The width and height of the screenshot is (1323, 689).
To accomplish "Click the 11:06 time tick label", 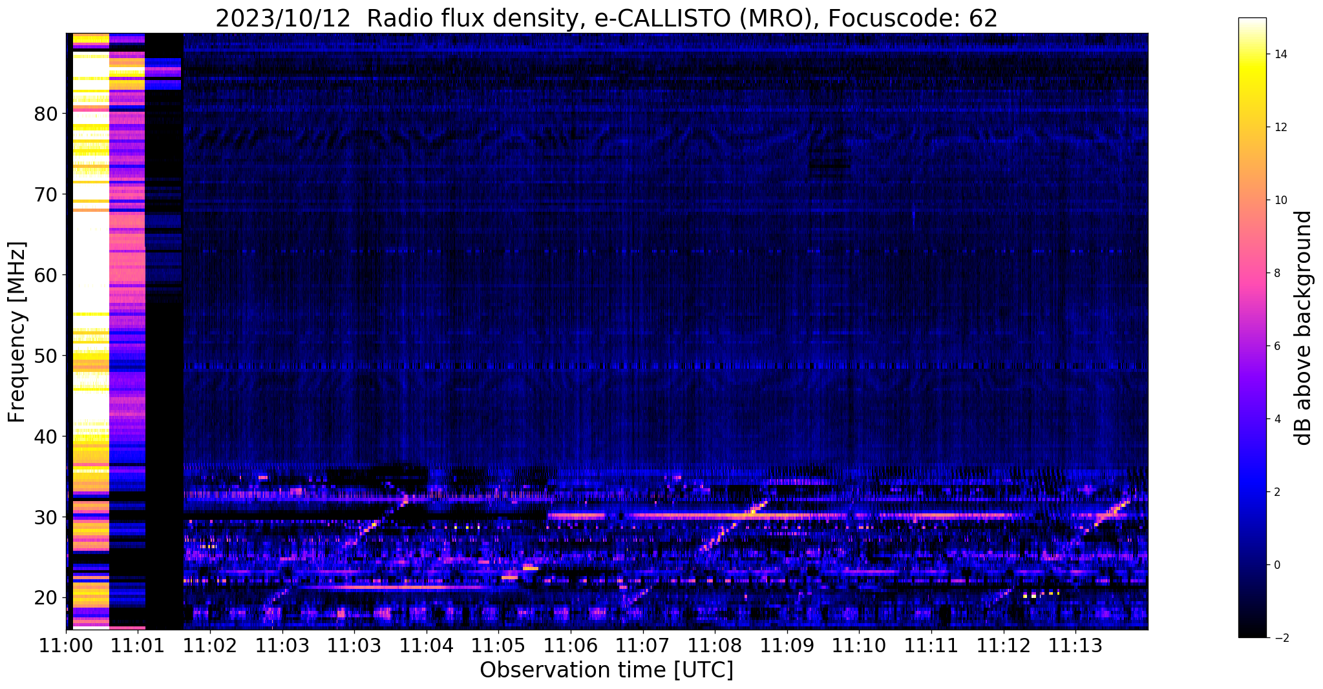I will (x=570, y=645).
